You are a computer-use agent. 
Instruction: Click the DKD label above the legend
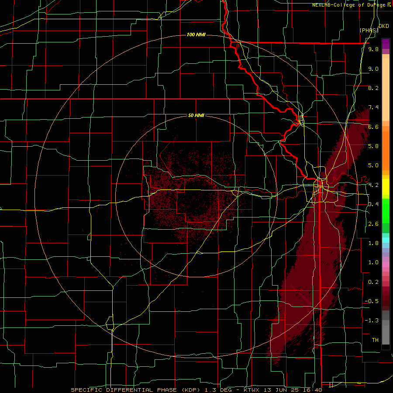click(x=384, y=26)
